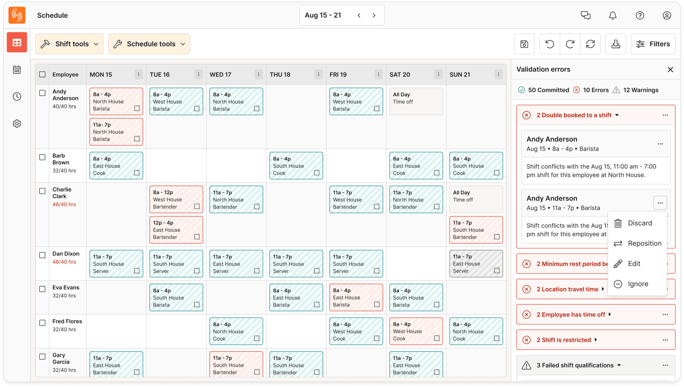Open the Schedule tools dropdown
Image resolution: width=684 pixels, height=387 pixels.
(x=149, y=44)
